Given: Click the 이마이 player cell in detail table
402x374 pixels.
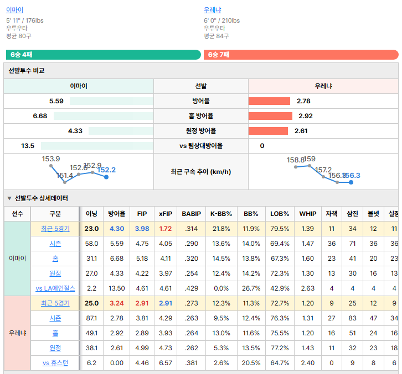Looking at the screenshot, I should coord(17,259).
